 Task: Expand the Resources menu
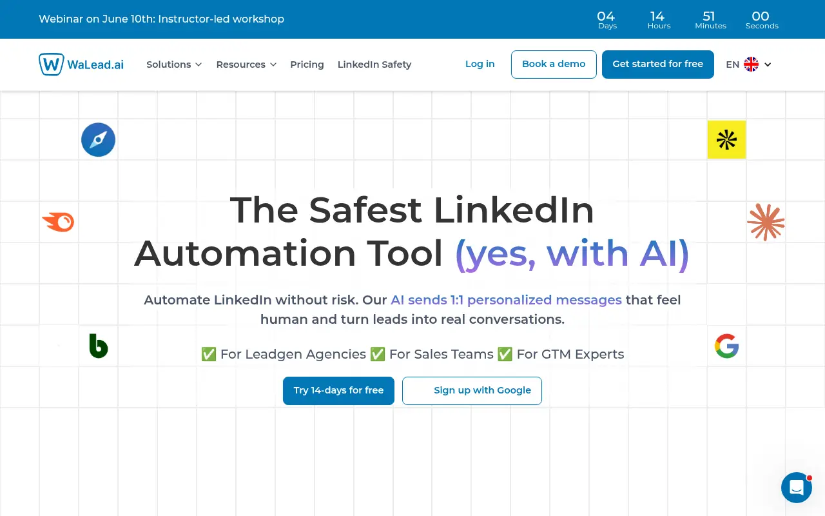click(246, 64)
